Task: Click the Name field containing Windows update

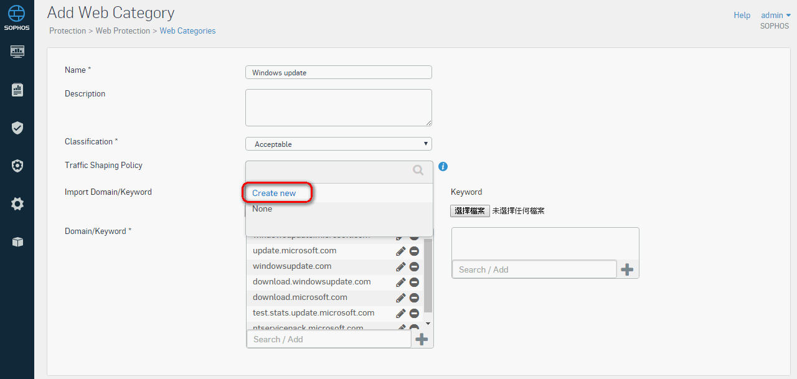Action: click(x=339, y=72)
